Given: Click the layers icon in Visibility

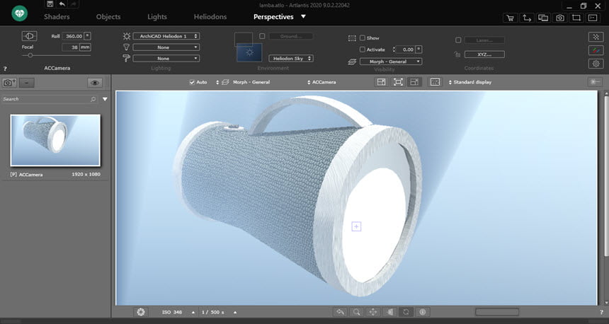Looking at the screenshot, I should 352,62.
